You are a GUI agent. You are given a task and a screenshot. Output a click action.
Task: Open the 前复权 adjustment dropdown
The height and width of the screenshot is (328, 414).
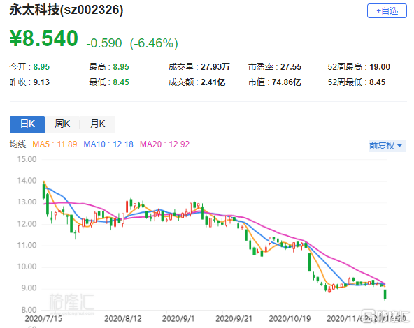click(387, 145)
